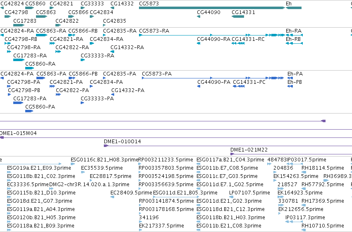Click the CG14332-PA protein label

tap(128, 90)
